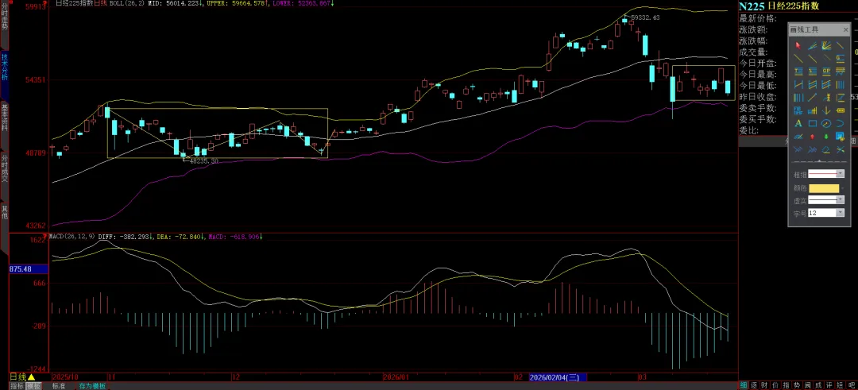Choose the rising bars icon tool
The image size is (858, 390).
(813, 110)
